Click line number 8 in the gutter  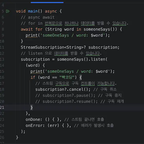coord(3,29)
